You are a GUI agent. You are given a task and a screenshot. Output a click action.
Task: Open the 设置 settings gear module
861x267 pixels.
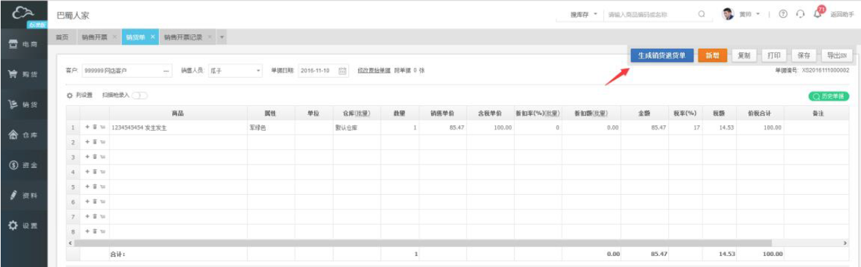(x=23, y=226)
